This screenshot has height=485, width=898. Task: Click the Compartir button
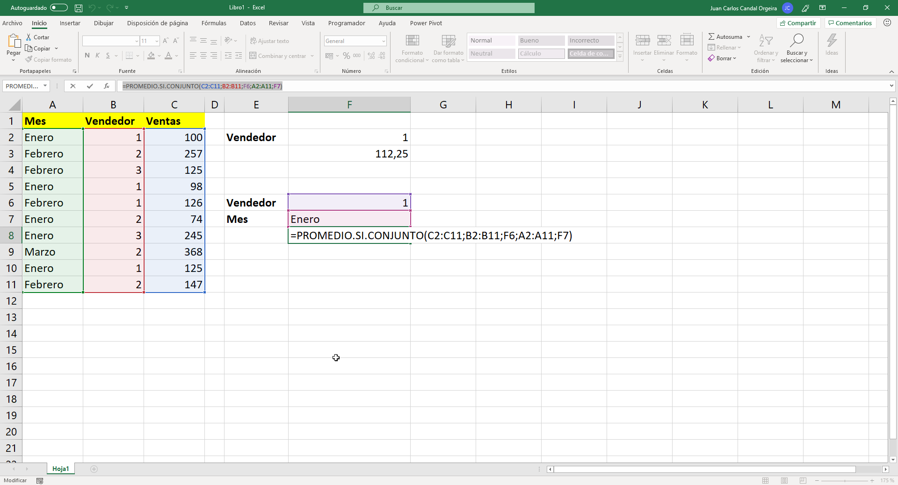(798, 22)
